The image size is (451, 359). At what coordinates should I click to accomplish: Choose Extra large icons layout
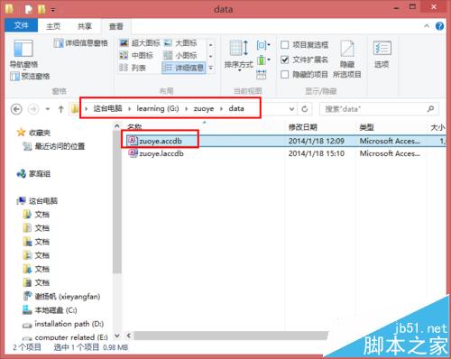pos(140,43)
